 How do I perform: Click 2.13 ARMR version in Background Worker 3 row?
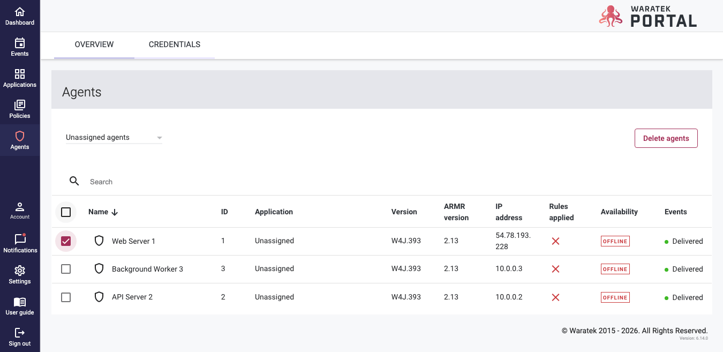point(451,268)
